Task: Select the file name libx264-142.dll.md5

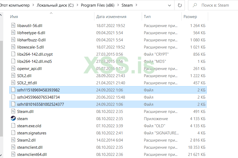Action: coord(34,61)
